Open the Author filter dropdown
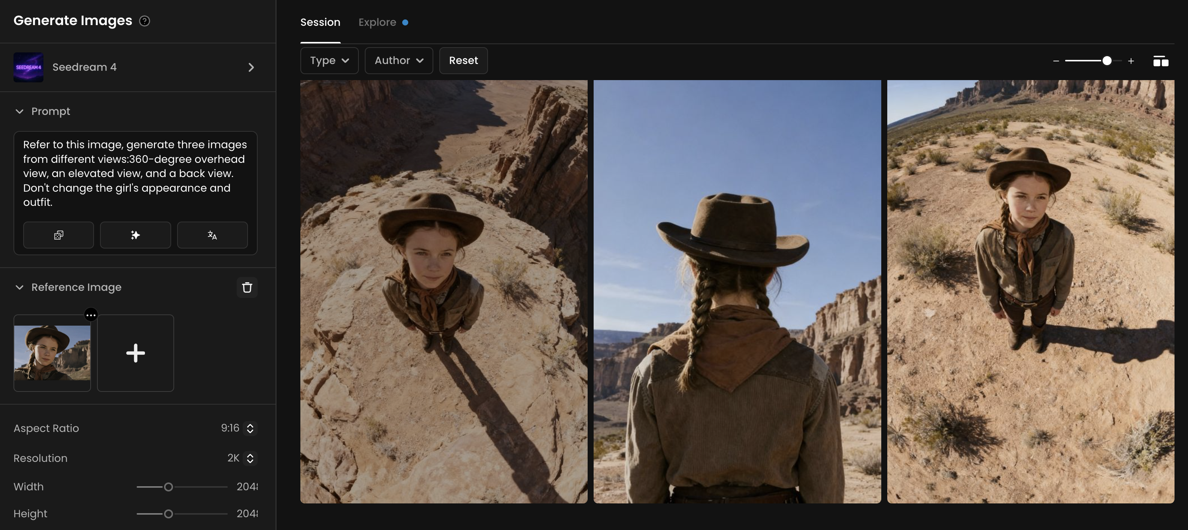The width and height of the screenshot is (1188, 530). pos(398,60)
